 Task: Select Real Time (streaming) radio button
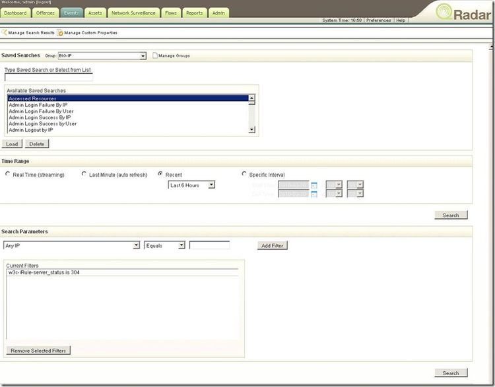click(x=7, y=174)
